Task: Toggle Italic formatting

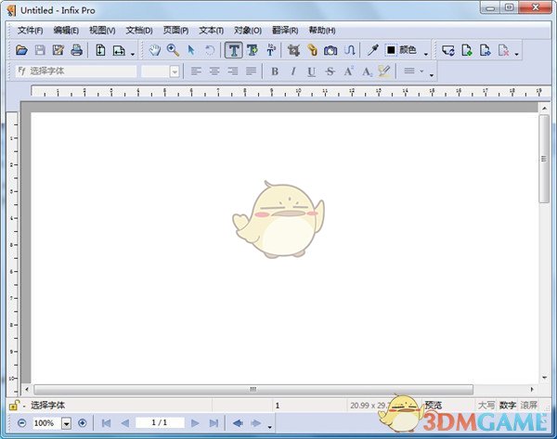Action: coord(293,71)
